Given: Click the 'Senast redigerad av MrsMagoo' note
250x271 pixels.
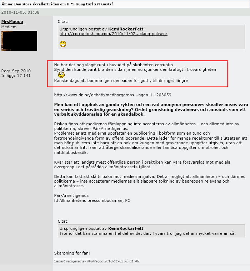Looking at the screenshot, I should 97,261.
